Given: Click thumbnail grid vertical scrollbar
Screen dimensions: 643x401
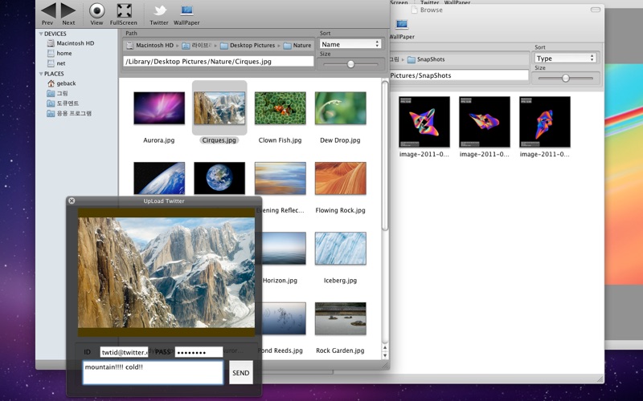Looking at the screenshot, I should [385, 156].
